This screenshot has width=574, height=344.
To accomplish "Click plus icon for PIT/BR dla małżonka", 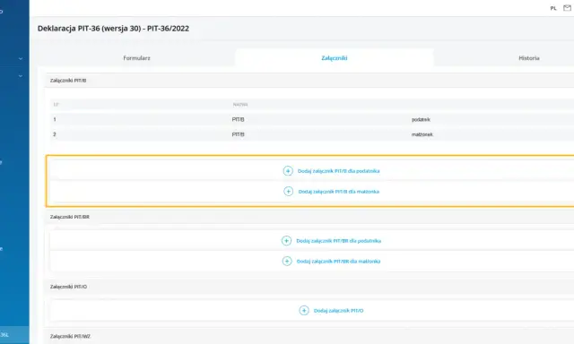I will coord(287,261).
